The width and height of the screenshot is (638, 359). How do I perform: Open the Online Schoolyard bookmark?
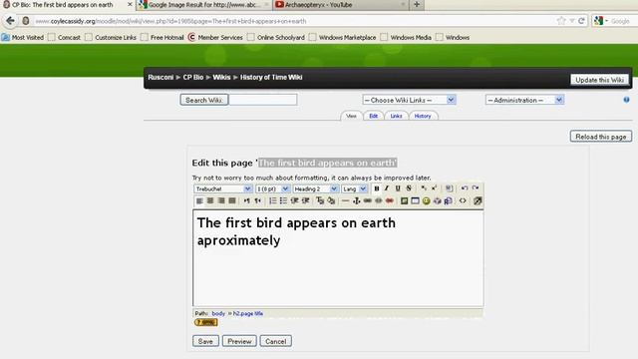276,38
